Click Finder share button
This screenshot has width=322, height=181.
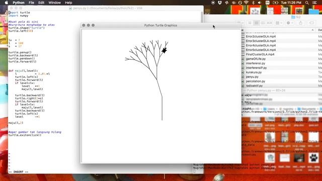(301, 23)
